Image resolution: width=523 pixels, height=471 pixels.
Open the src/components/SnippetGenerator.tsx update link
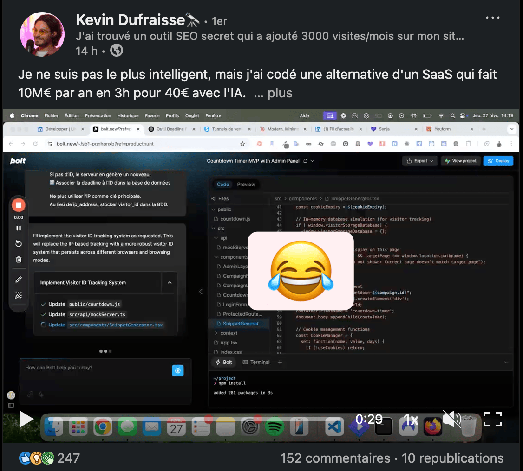point(116,325)
